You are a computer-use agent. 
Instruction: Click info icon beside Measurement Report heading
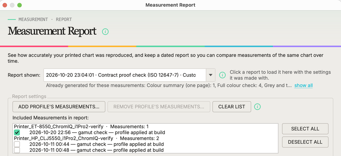105,32
